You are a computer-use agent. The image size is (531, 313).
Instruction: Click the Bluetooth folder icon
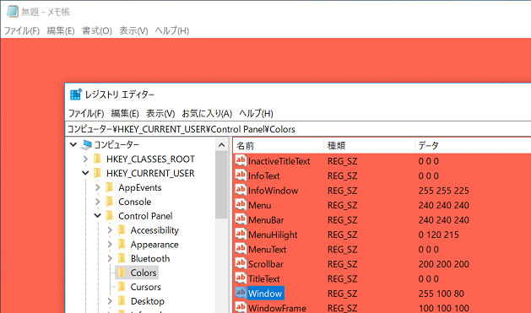[122, 258]
